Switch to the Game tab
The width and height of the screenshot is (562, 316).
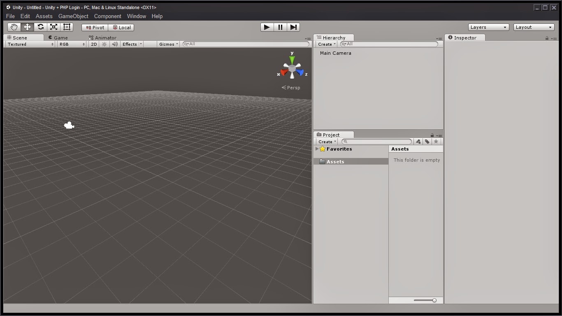[60, 37]
